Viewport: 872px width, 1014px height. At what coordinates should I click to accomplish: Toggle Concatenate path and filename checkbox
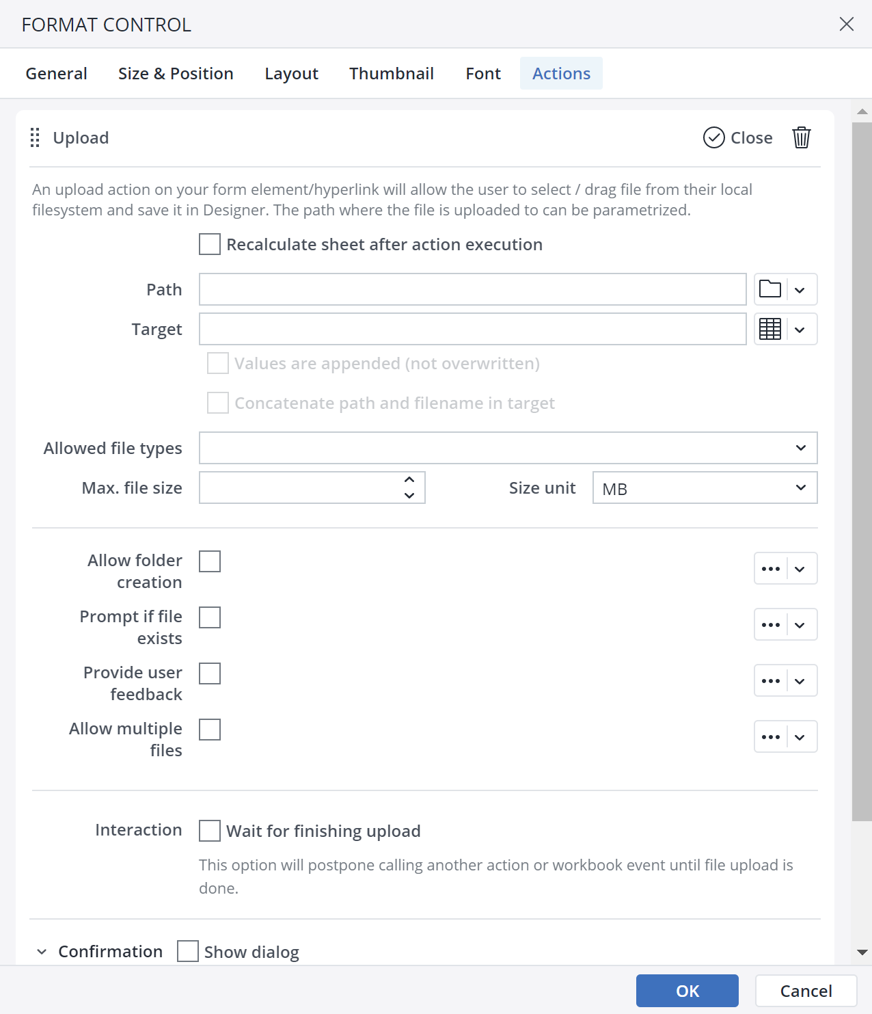point(218,403)
